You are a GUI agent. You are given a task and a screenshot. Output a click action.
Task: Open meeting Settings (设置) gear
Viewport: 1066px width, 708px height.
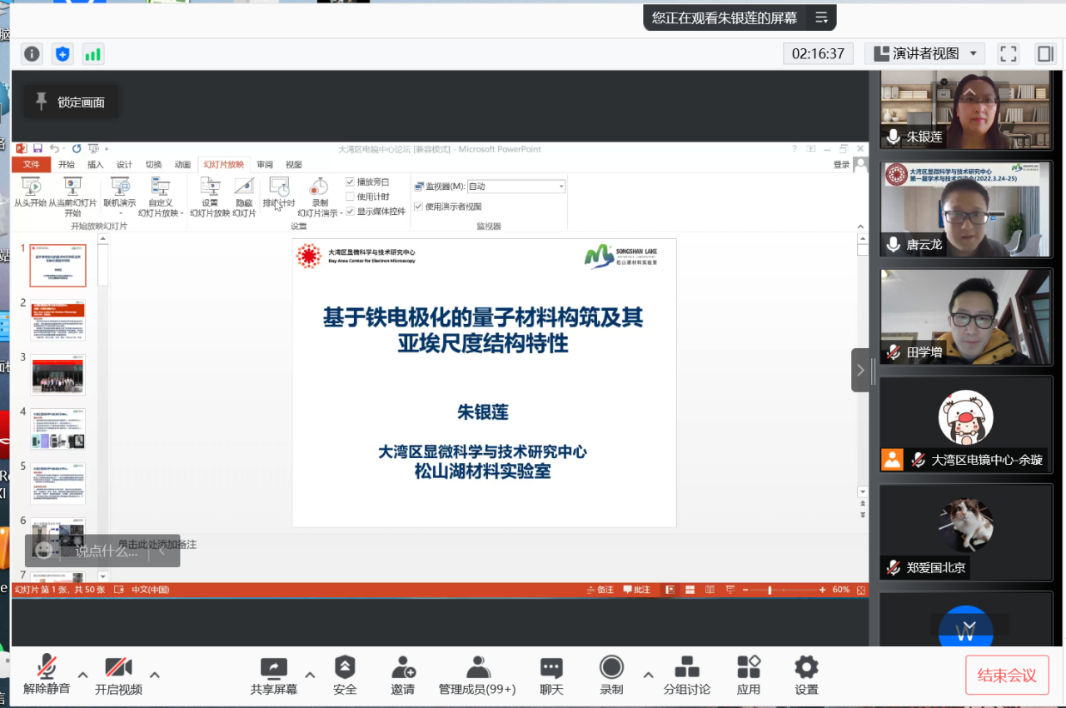tap(806, 668)
